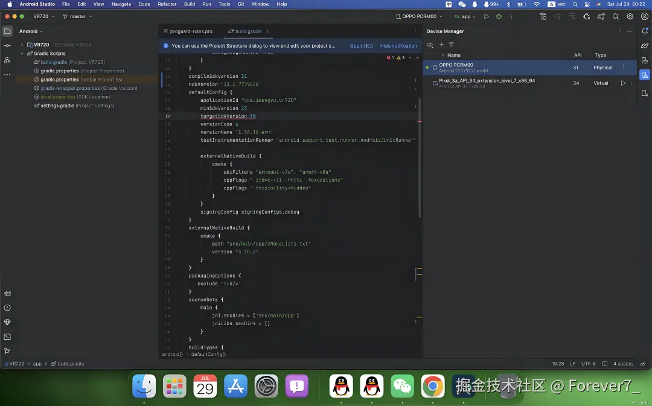Click app breadcrumb in navigation bar
This screenshot has width=652, height=406.
(x=37, y=364)
